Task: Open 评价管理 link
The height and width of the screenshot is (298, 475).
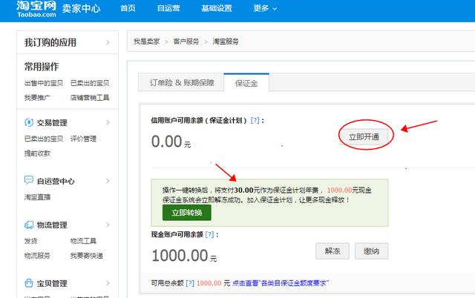Action: (83, 139)
